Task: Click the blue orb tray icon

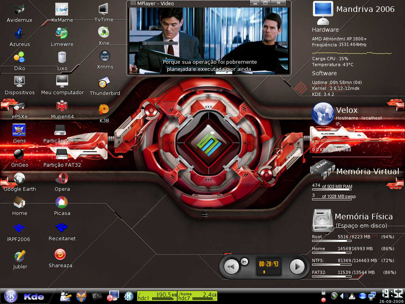Action: [363, 296]
